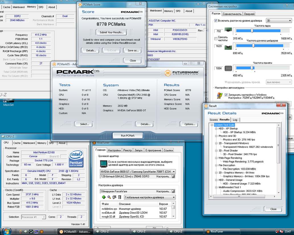Click the 1004 memory clock input field
This screenshot has height=235, width=294.
[219, 68]
